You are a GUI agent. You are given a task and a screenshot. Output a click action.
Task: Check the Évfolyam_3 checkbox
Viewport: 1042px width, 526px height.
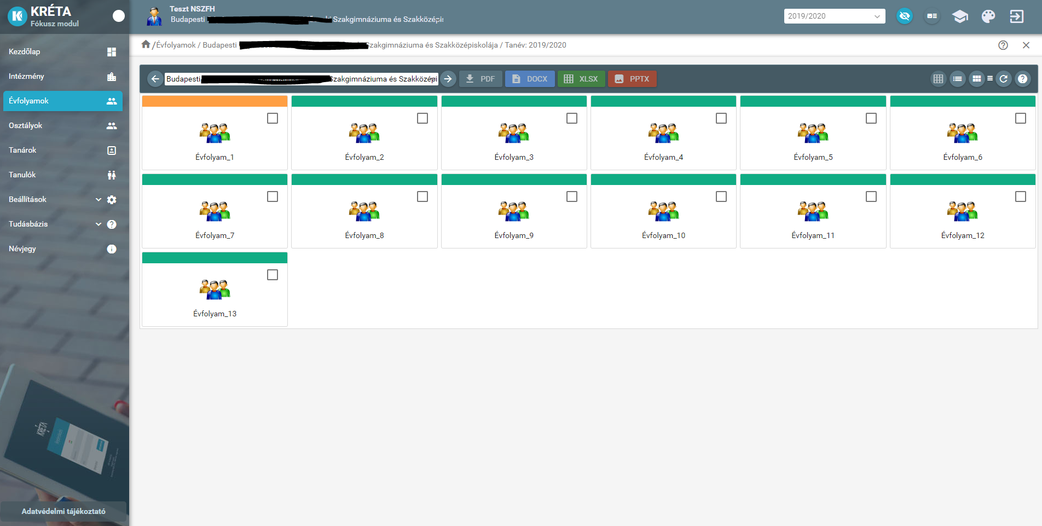[x=572, y=118]
